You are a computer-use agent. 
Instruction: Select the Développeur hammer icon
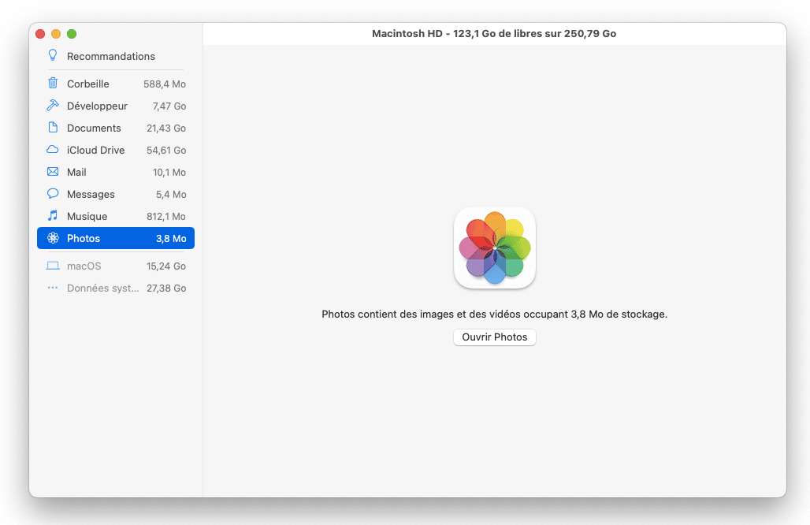click(x=53, y=106)
